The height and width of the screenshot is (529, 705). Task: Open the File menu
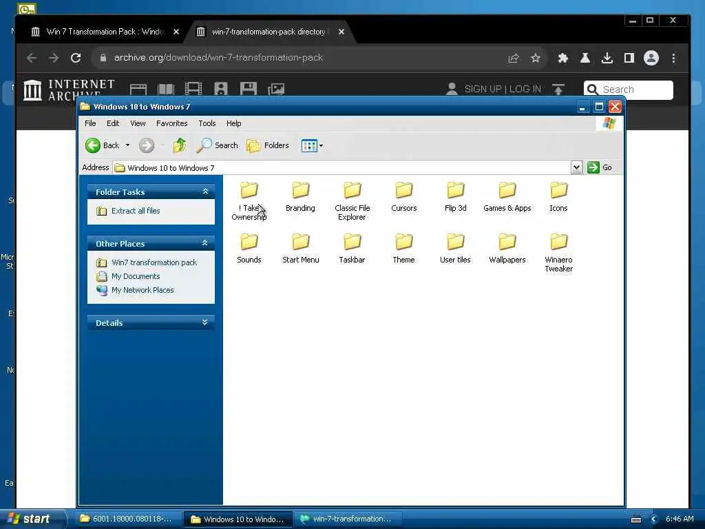pos(90,123)
